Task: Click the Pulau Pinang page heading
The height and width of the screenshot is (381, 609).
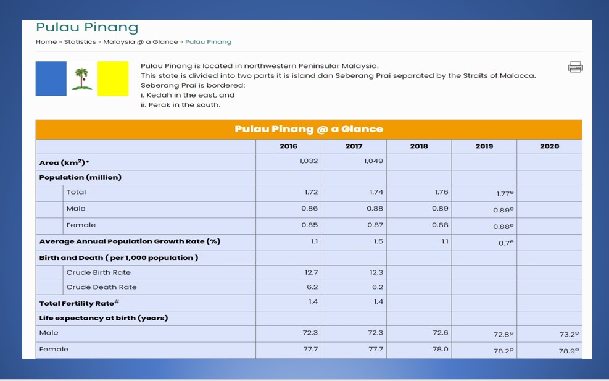Action: tap(87, 28)
